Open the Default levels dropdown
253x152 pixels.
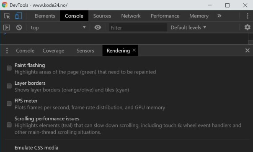188,28
